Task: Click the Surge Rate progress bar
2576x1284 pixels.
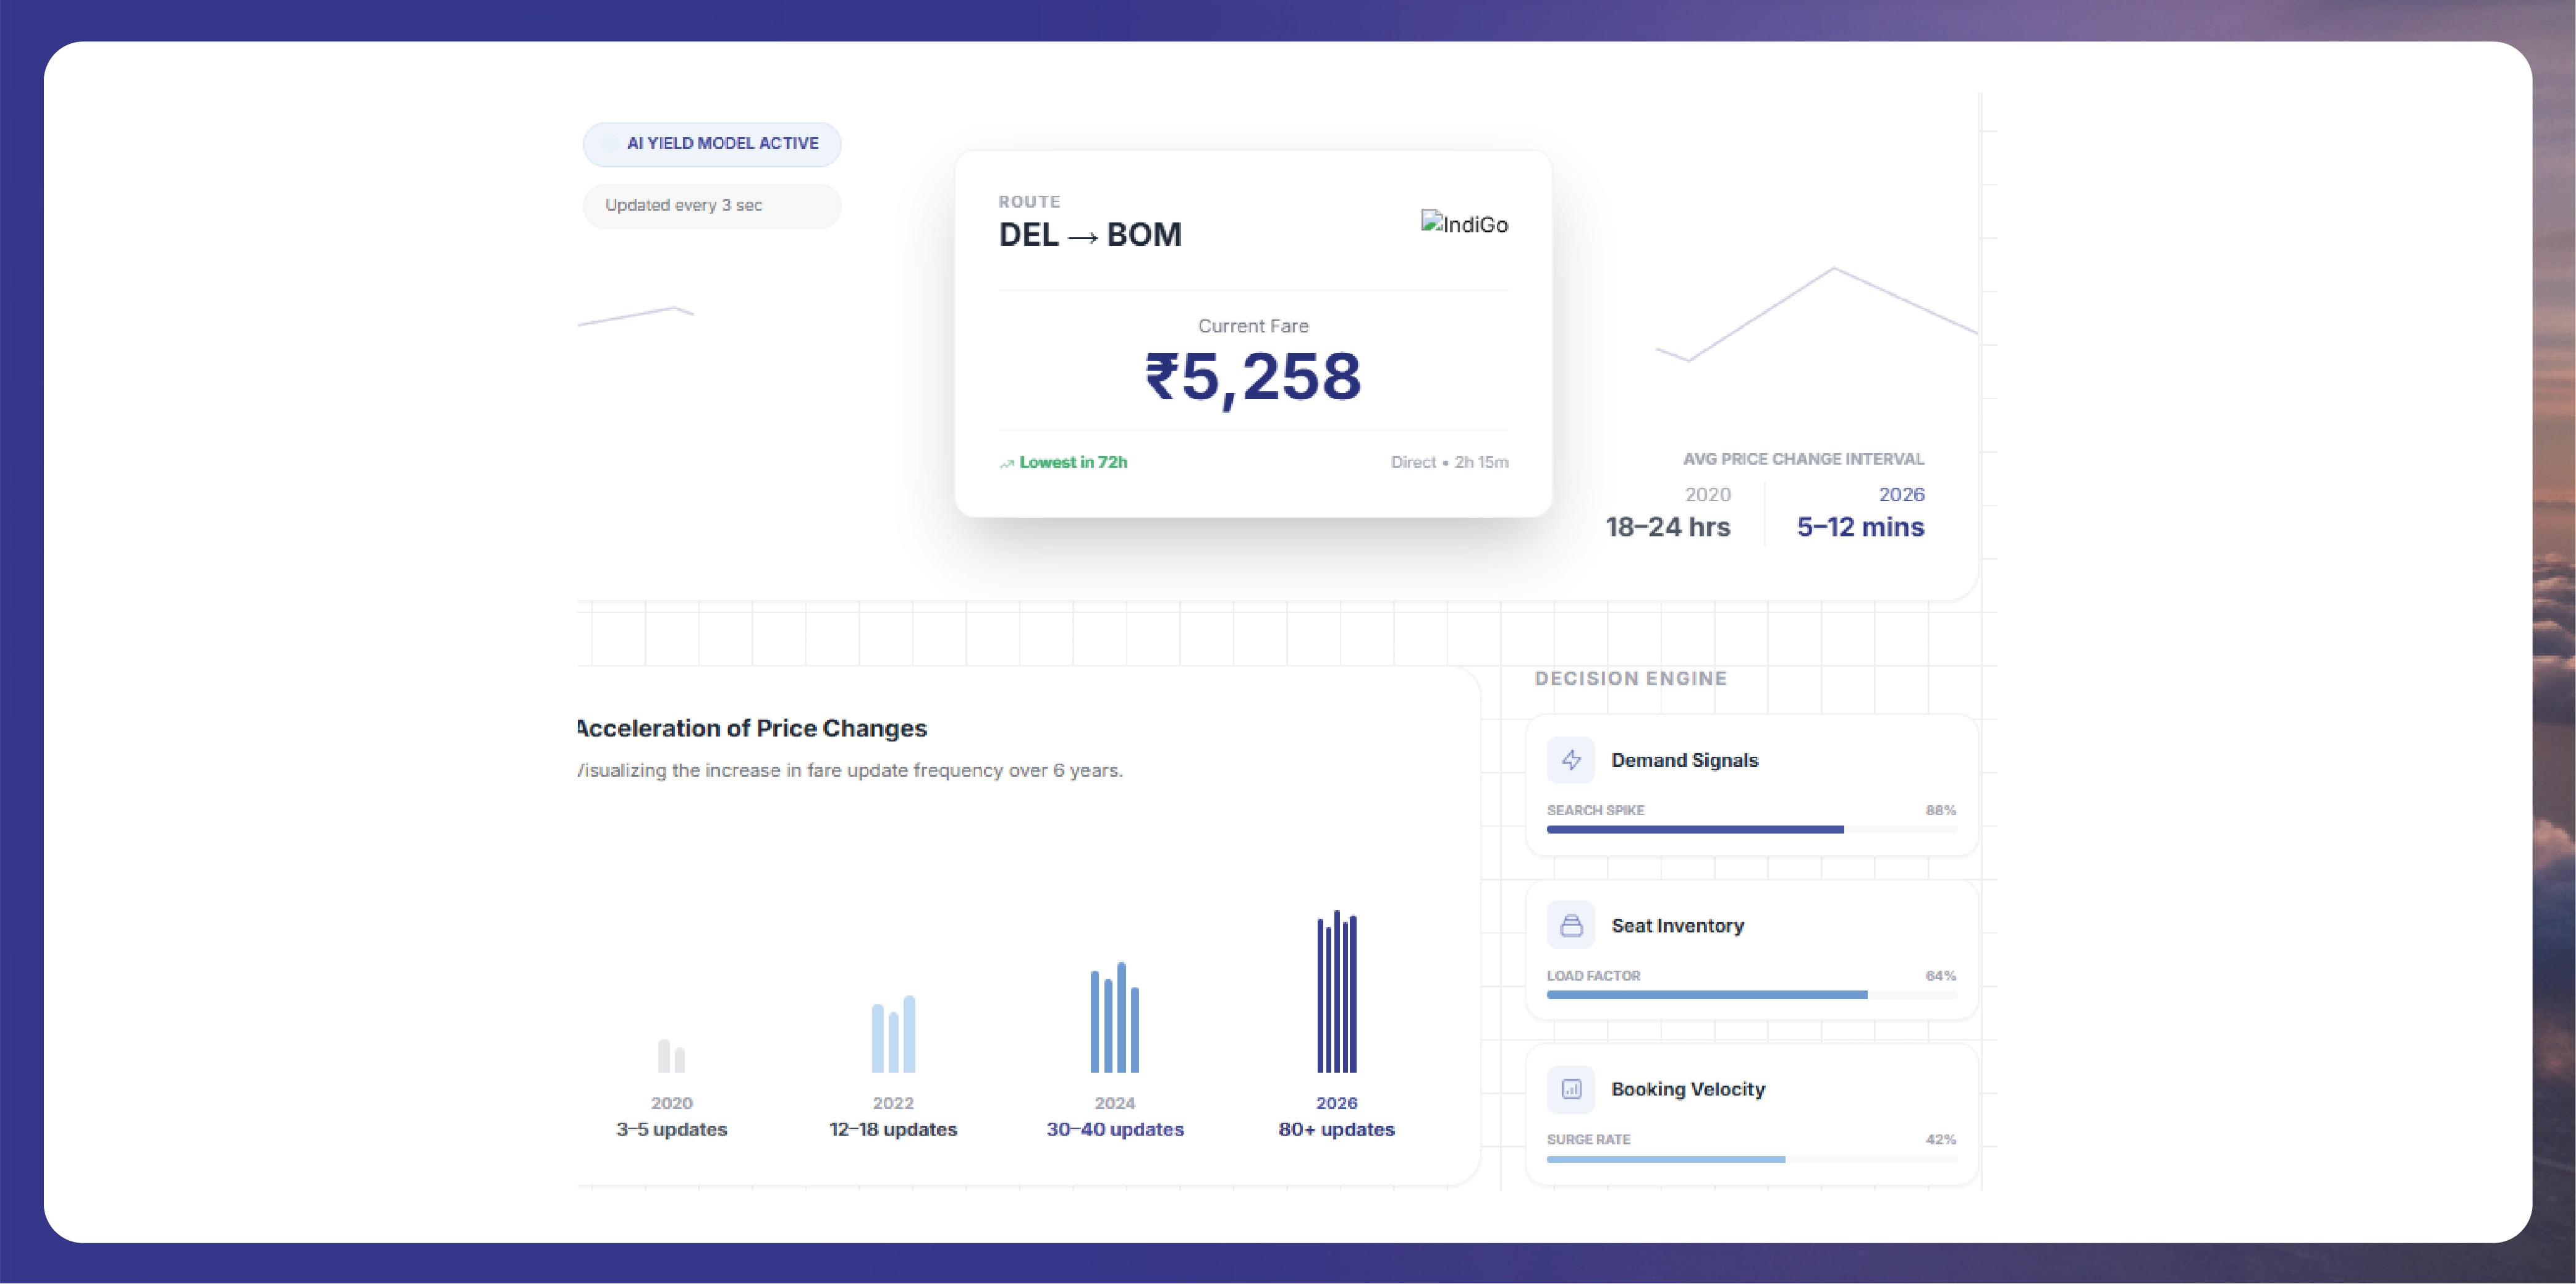Action: pos(1751,1159)
